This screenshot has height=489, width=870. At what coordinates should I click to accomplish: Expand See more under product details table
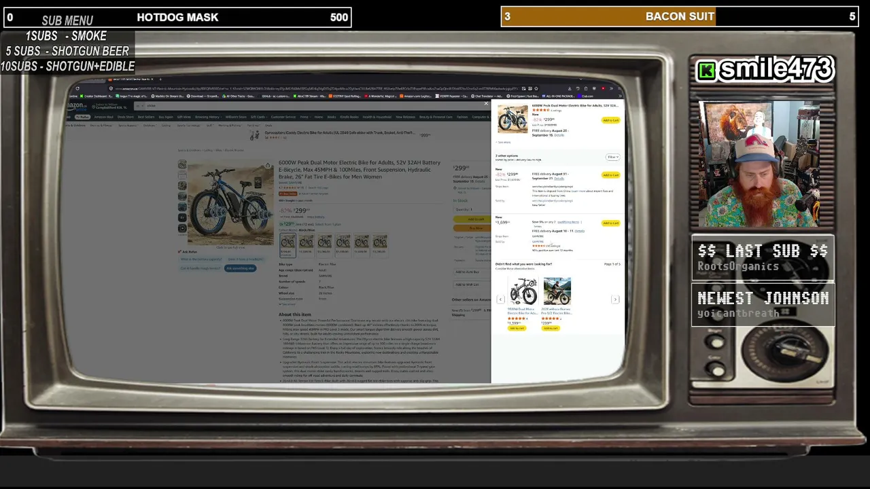click(288, 304)
